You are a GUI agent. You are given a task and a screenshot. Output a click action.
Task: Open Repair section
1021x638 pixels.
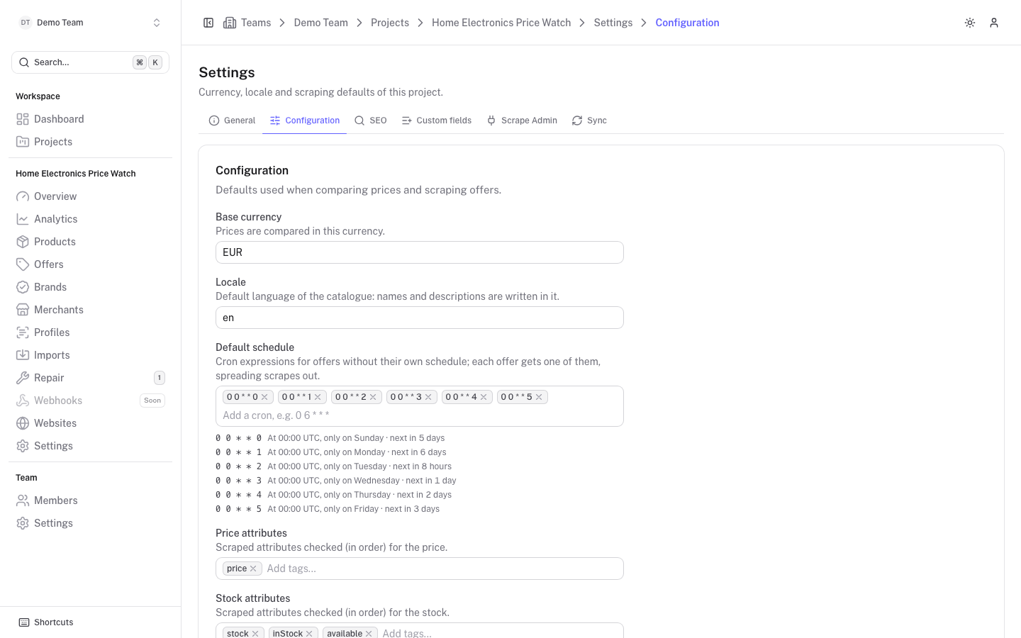tap(90, 378)
